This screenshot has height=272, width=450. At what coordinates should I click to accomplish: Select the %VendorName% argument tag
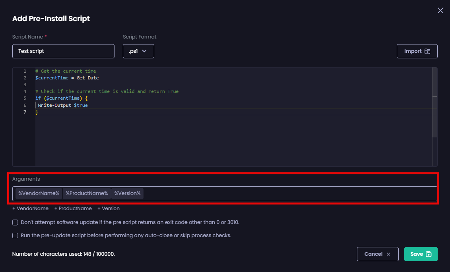click(39, 193)
